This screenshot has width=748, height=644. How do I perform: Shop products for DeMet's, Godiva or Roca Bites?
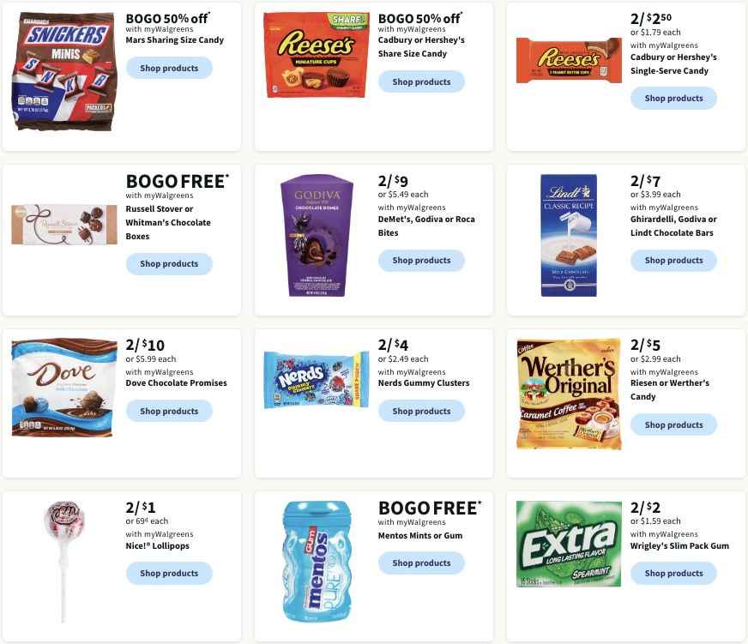click(x=421, y=261)
